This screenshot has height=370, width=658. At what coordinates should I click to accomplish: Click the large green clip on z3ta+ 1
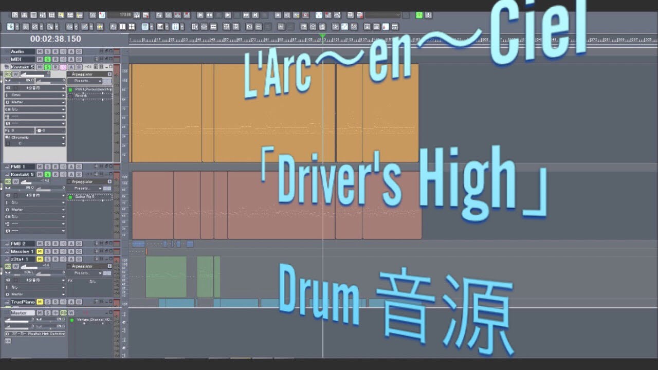point(166,277)
